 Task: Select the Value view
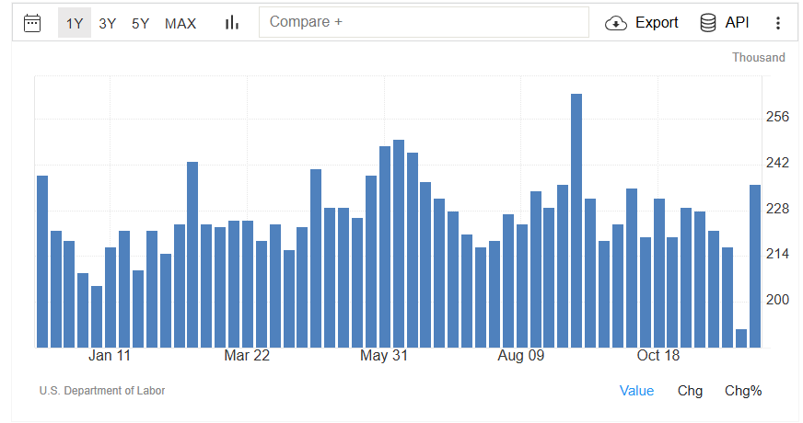tap(636, 391)
